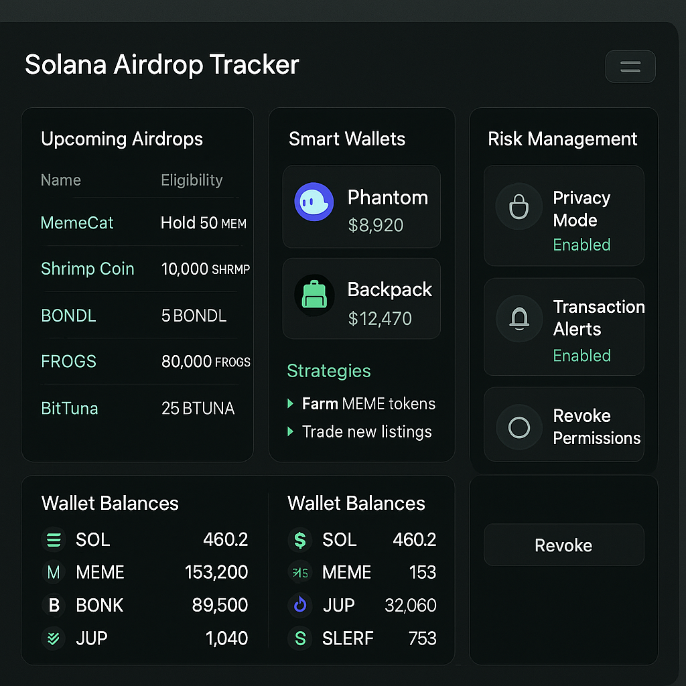
Task: Click SOL icon in left Wallet Balances
Action: point(54,539)
